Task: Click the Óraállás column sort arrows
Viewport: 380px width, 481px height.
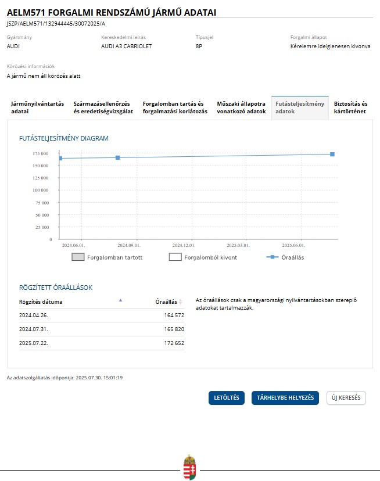Action: [181, 302]
